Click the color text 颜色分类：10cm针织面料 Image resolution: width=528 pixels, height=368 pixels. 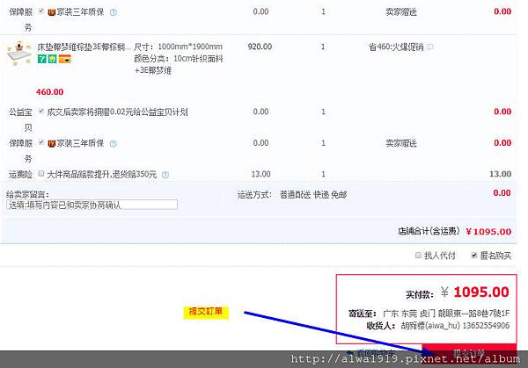pos(179,59)
